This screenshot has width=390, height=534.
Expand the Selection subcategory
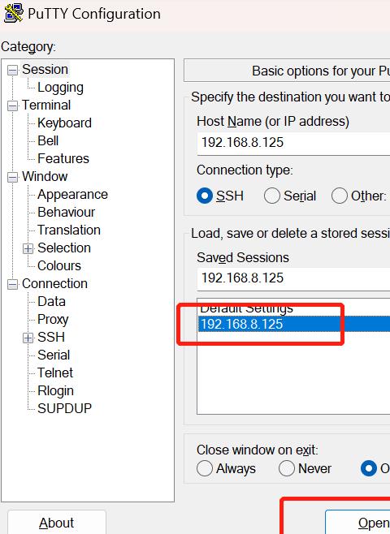(28, 248)
